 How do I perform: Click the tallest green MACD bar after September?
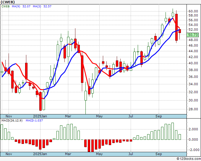173,131
